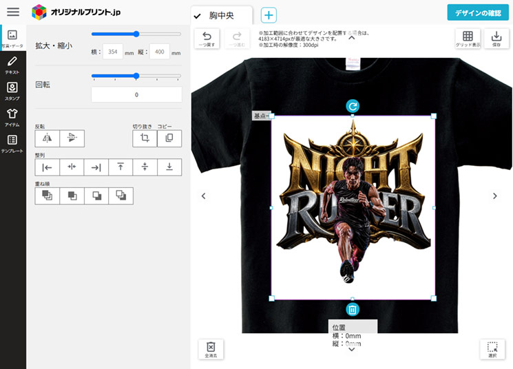Click the 全消去 clear all button
The image size is (513, 369).
coord(211,349)
